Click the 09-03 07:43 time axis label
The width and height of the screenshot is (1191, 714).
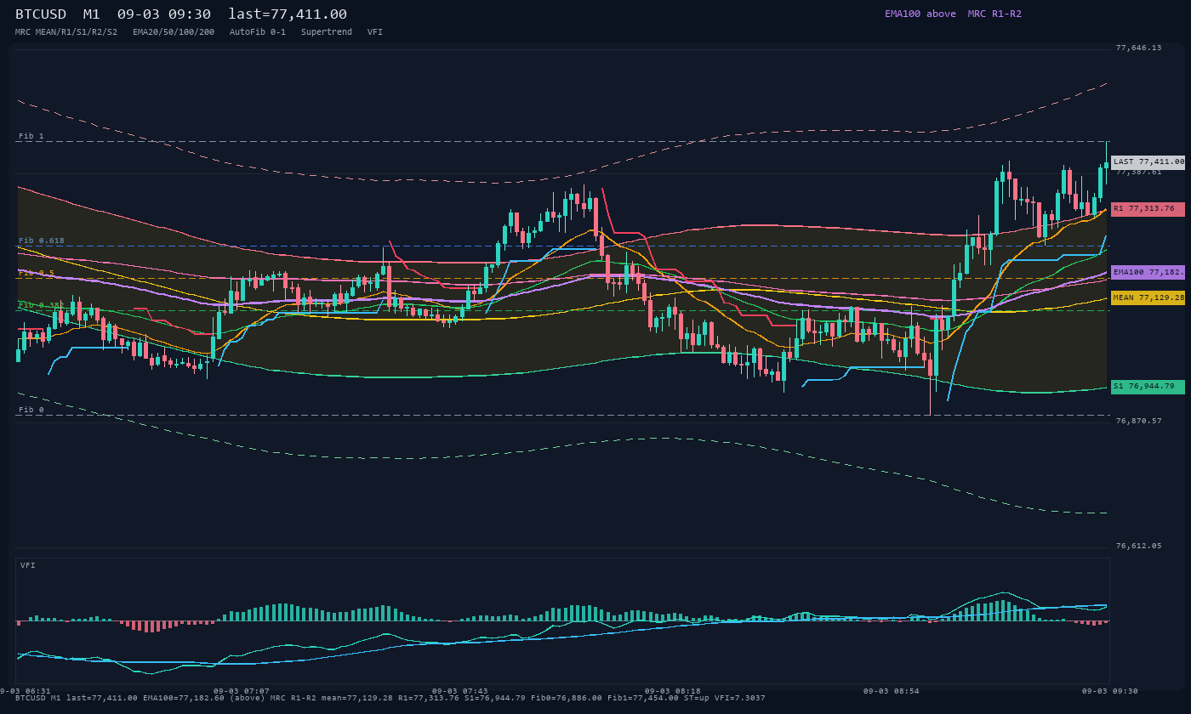point(460,691)
